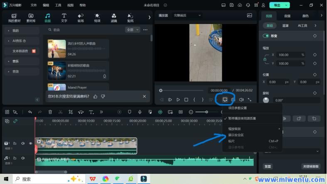Viewport: 327px width, 184px height.
Task: Open the 转场 transitions tab icon
Action: coord(81,17)
